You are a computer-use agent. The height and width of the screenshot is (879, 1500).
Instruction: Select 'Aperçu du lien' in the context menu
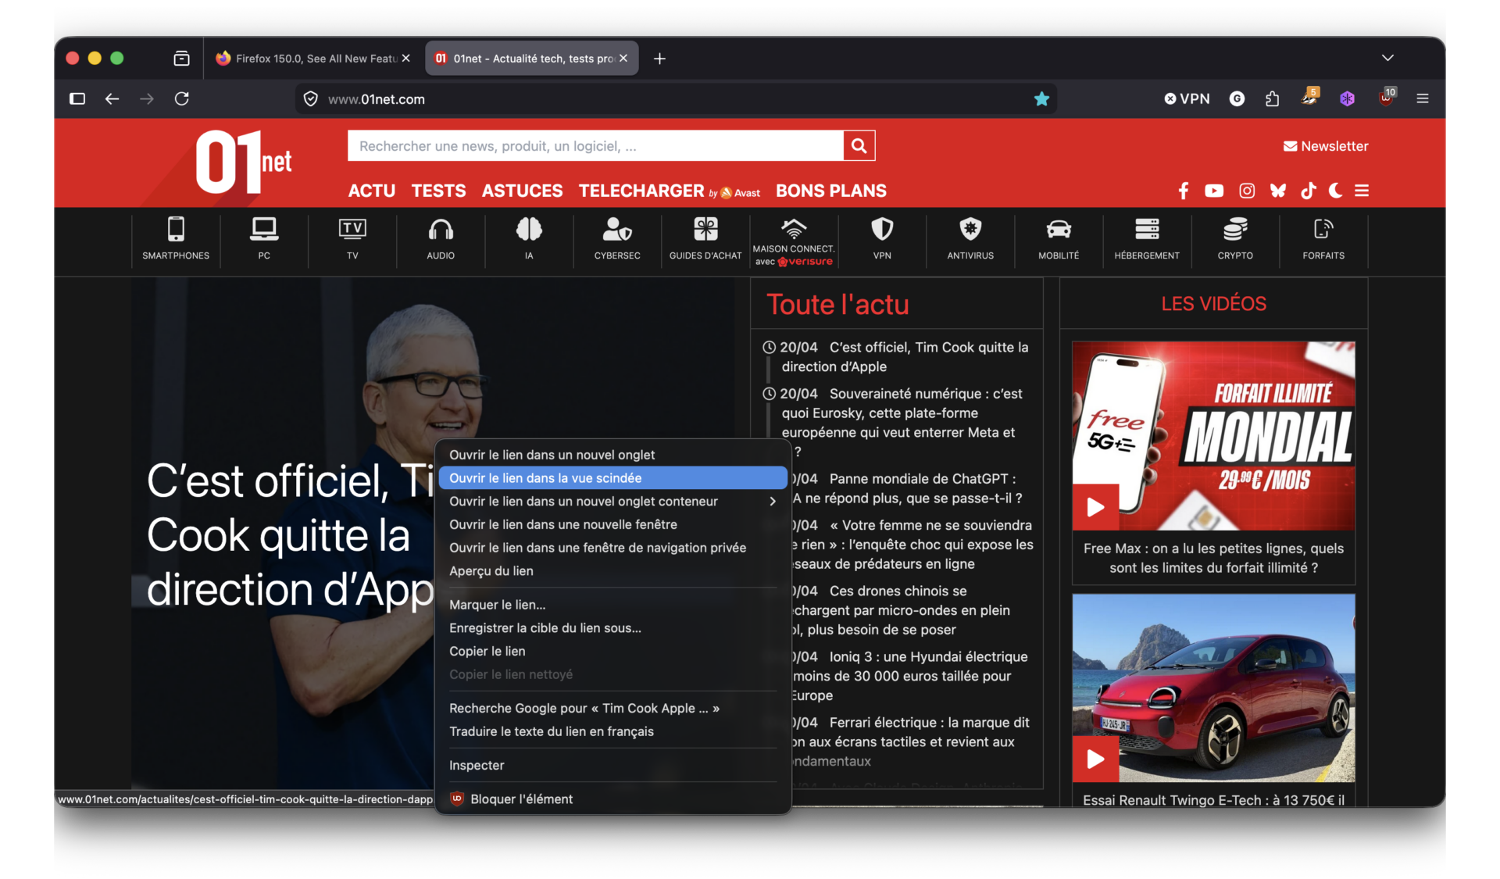491,571
